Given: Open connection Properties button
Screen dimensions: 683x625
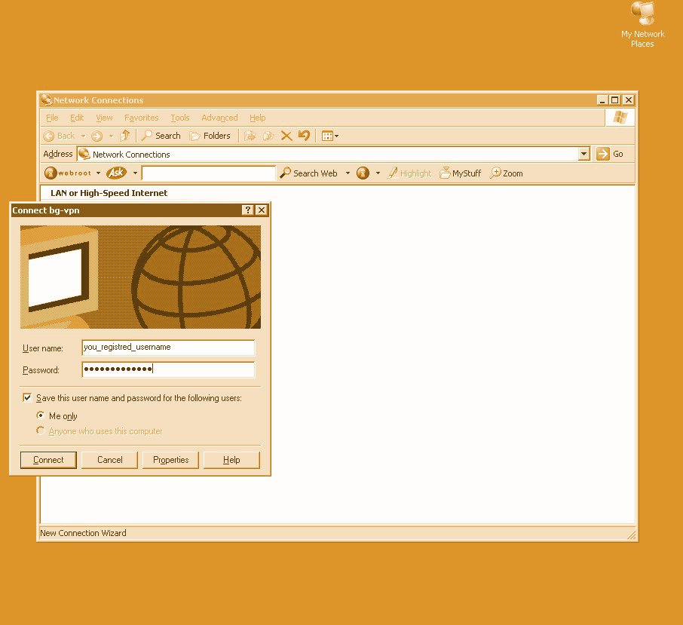Looking at the screenshot, I should 170,460.
